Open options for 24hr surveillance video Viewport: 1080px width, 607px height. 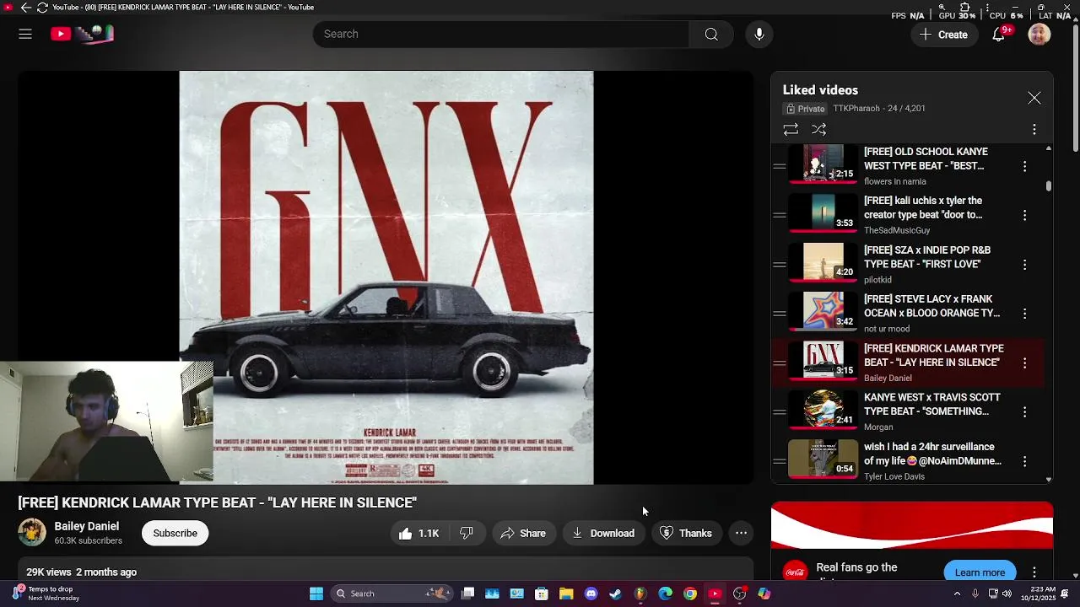point(1025,461)
